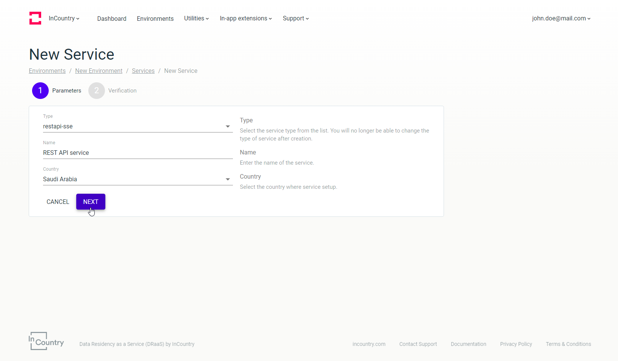The image size is (618, 361).
Task: Click step 1 Parameters circle
Action: tap(40, 91)
